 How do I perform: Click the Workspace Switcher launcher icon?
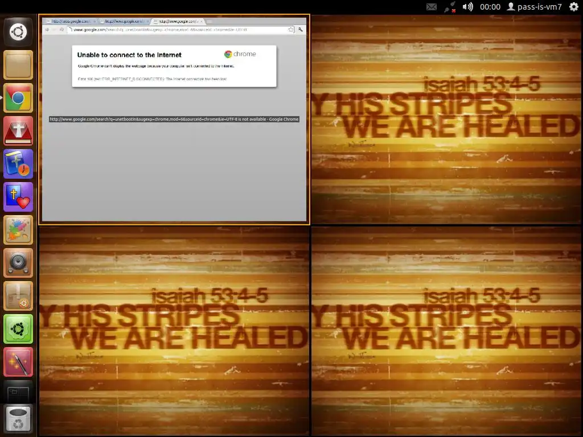18,392
